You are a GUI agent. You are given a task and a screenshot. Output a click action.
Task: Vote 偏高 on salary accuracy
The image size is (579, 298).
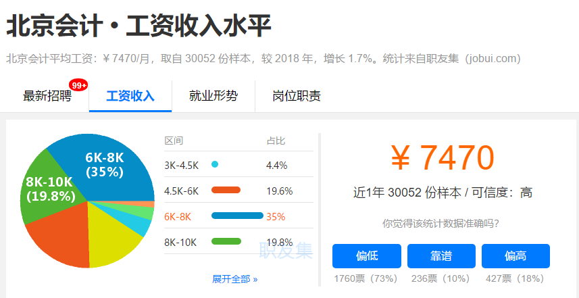tap(515, 256)
